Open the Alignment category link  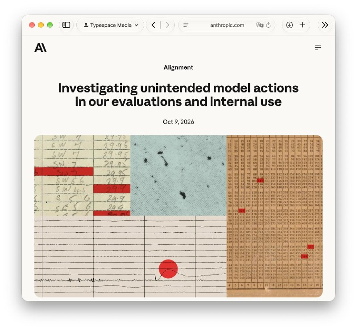178,67
